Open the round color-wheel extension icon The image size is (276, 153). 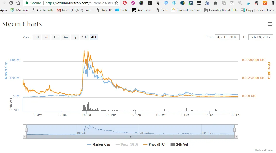coord(141,3)
